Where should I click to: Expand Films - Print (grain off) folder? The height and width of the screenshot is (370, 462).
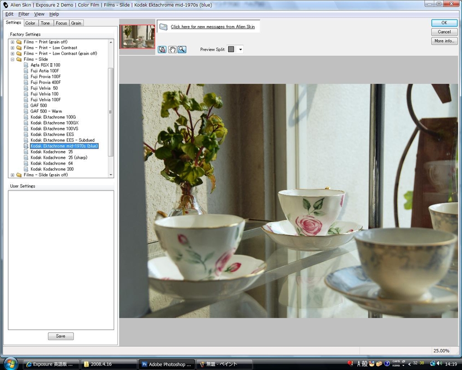(x=12, y=42)
